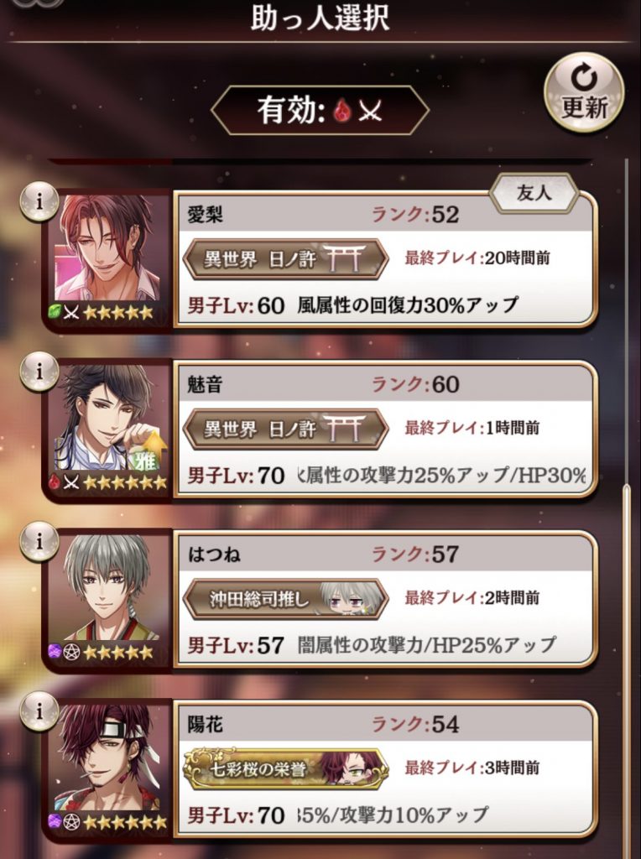Select 魅音's dark-haired character portrait
This screenshot has width=641, height=859.
coord(107,418)
